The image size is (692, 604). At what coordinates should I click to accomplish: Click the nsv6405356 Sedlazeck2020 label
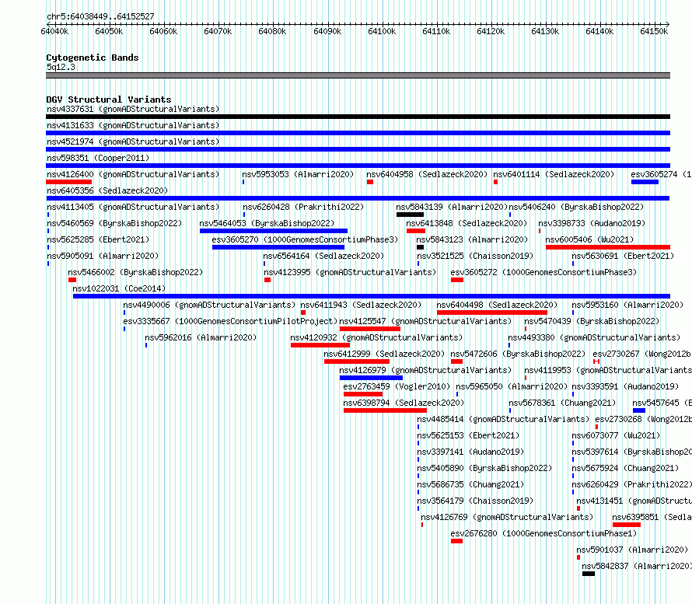(x=107, y=190)
